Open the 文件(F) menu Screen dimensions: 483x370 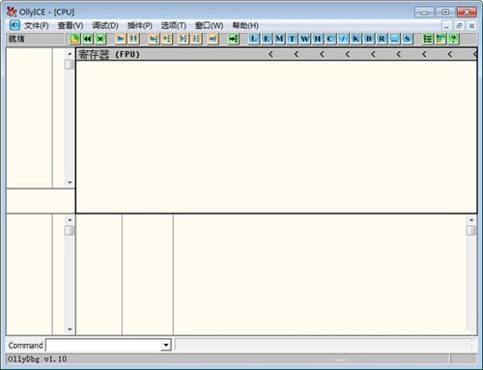[37, 25]
